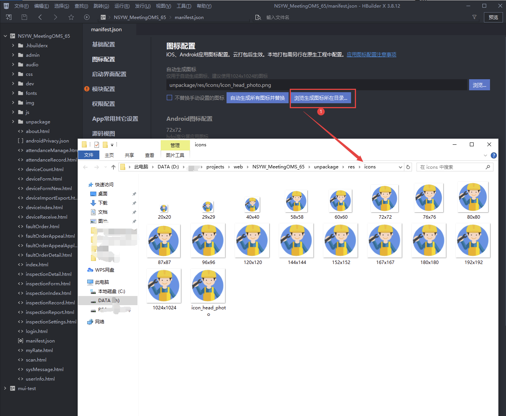
Task: Click the icon path input field
Action: pos(317,85)
